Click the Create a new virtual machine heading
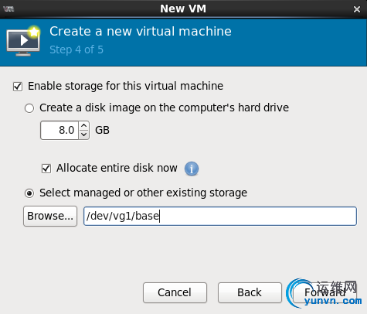Viewport: 367px width, 314px height. click(x=141, y=32)
